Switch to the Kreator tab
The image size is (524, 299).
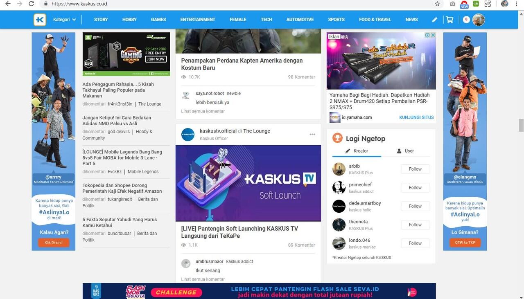[x=357, y=151]
